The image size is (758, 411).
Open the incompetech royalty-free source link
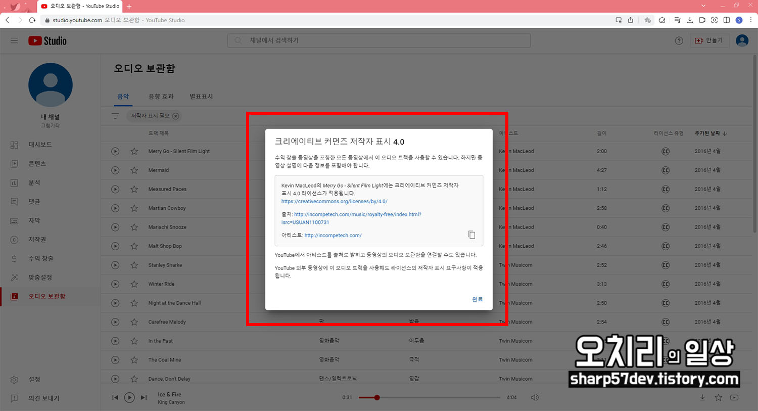[351, 218]
